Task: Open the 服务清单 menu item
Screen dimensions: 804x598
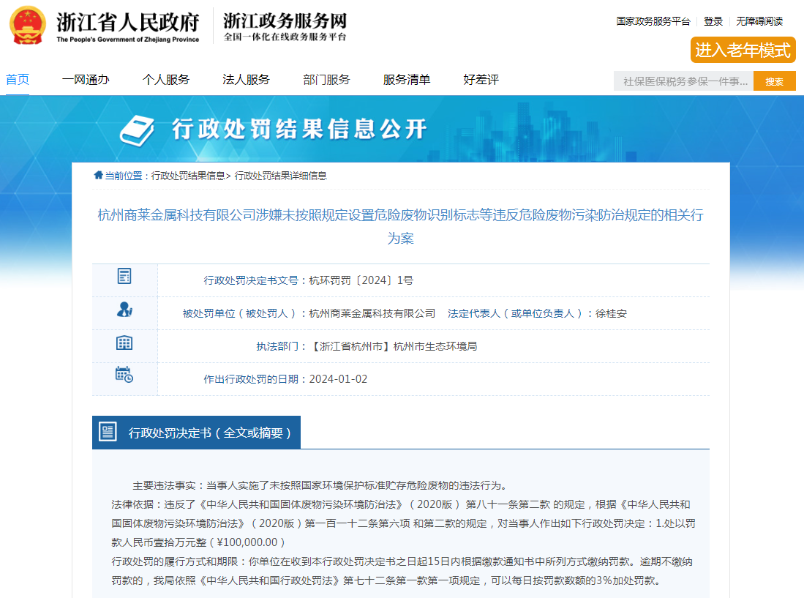Action: [x=407, y=80]
